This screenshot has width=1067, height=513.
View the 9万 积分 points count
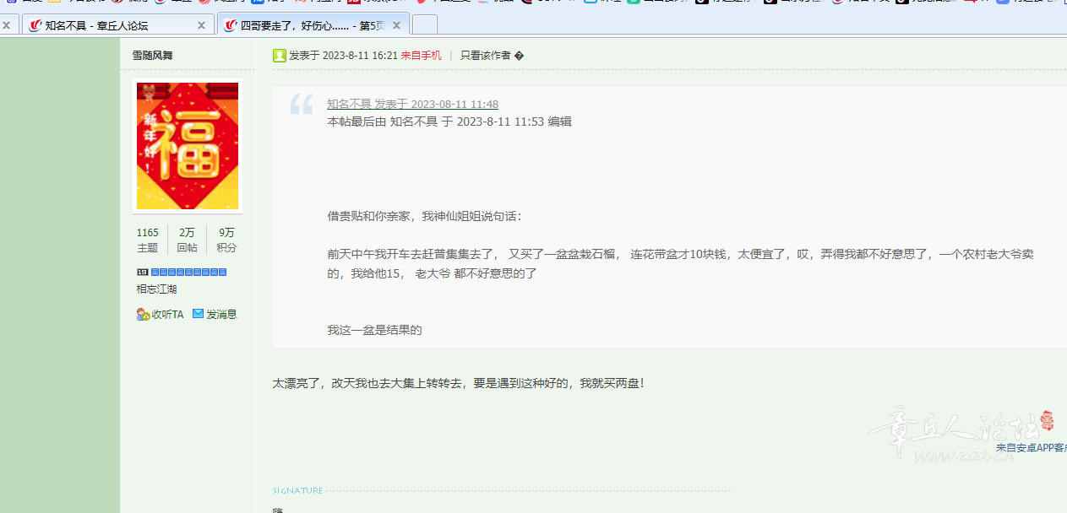tap(226, 240)
